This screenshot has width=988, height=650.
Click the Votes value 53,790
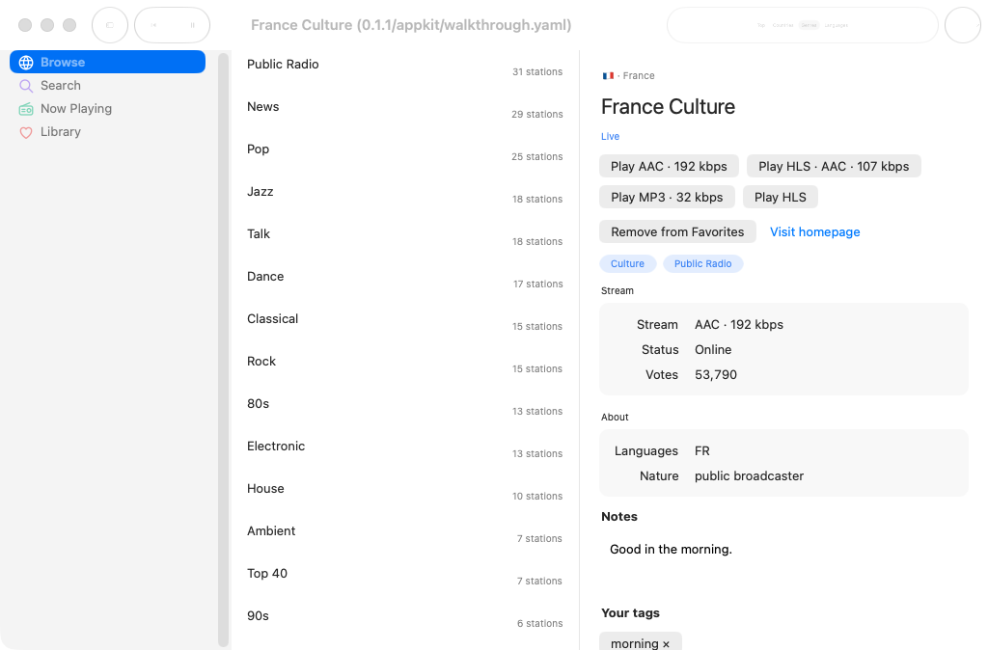(716, 375)
